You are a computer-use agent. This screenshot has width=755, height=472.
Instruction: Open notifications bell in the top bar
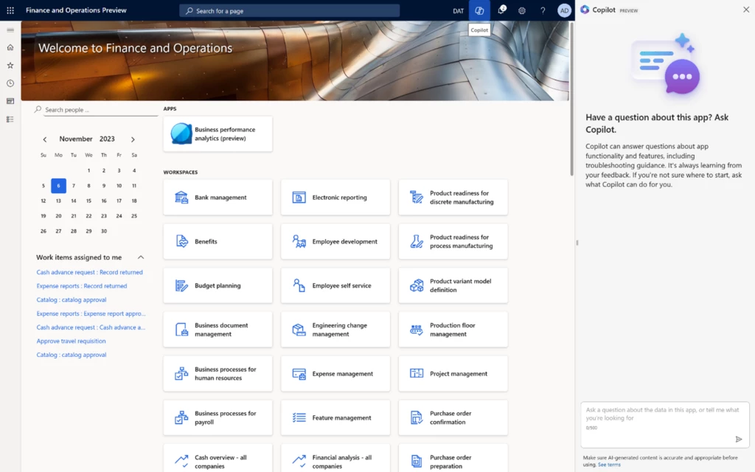click(501, 10)
